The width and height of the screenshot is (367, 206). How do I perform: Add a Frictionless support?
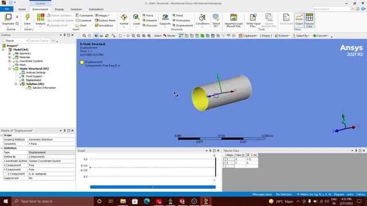(181, 21)
